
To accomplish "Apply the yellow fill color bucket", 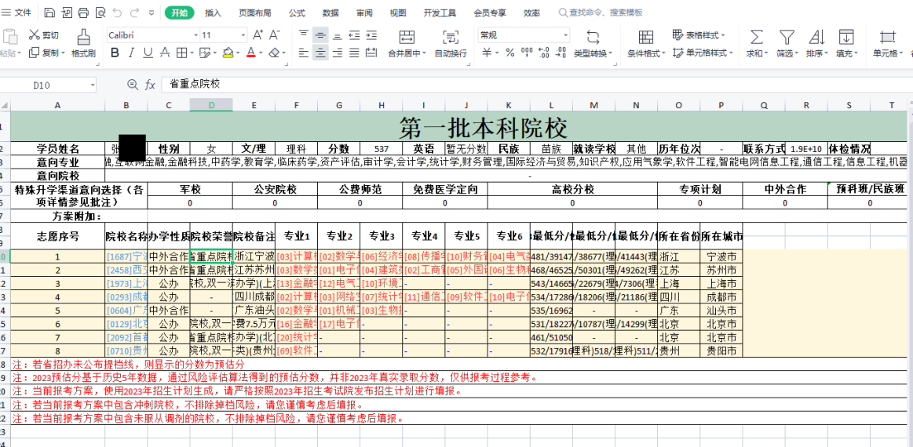I will (228, 53).
